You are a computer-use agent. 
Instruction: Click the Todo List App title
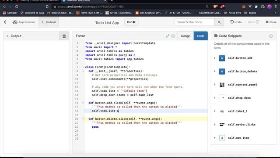pyautogui.click(x=107, y=23)
